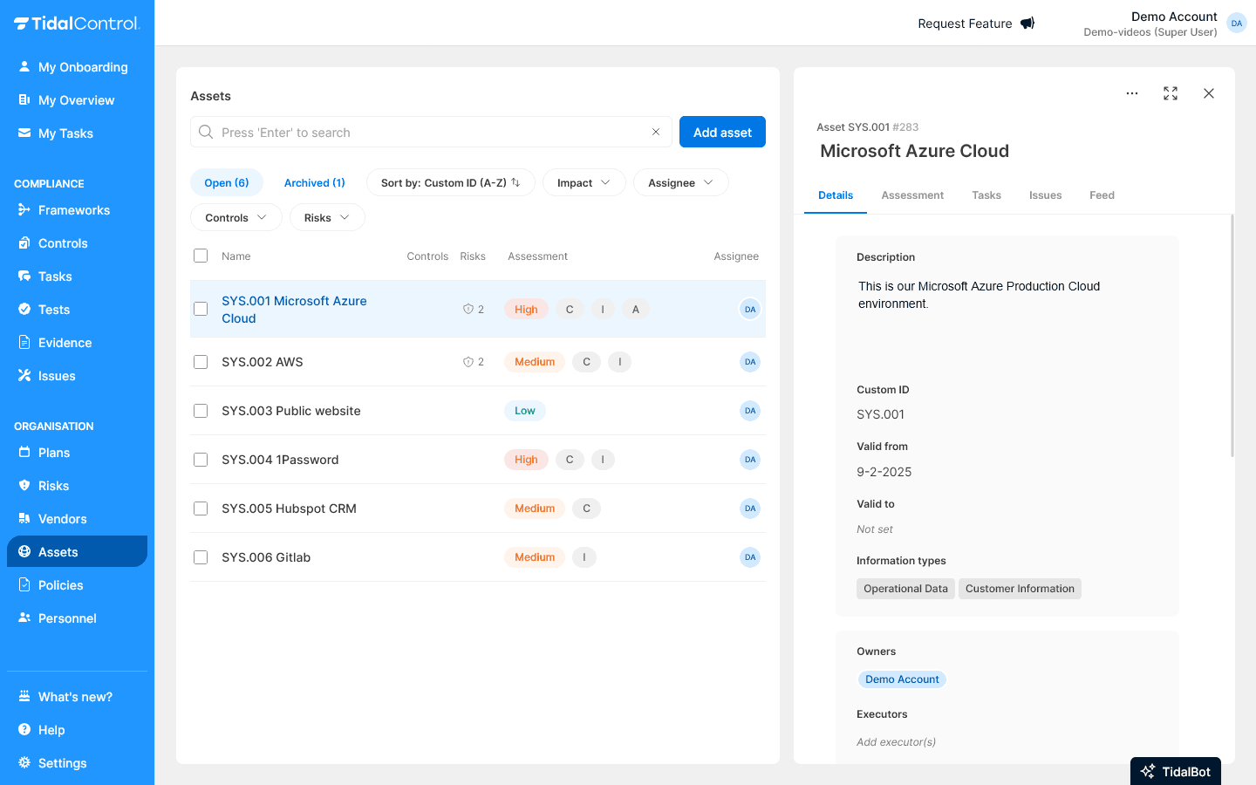Check the SYS.003 Public website checkbox

tap(201, 411)
